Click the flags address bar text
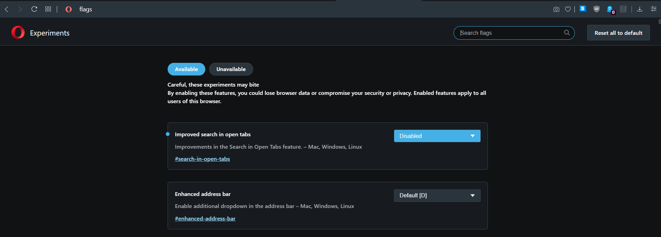The width and height of the screenshot is (661, 237). click(86, 9)
